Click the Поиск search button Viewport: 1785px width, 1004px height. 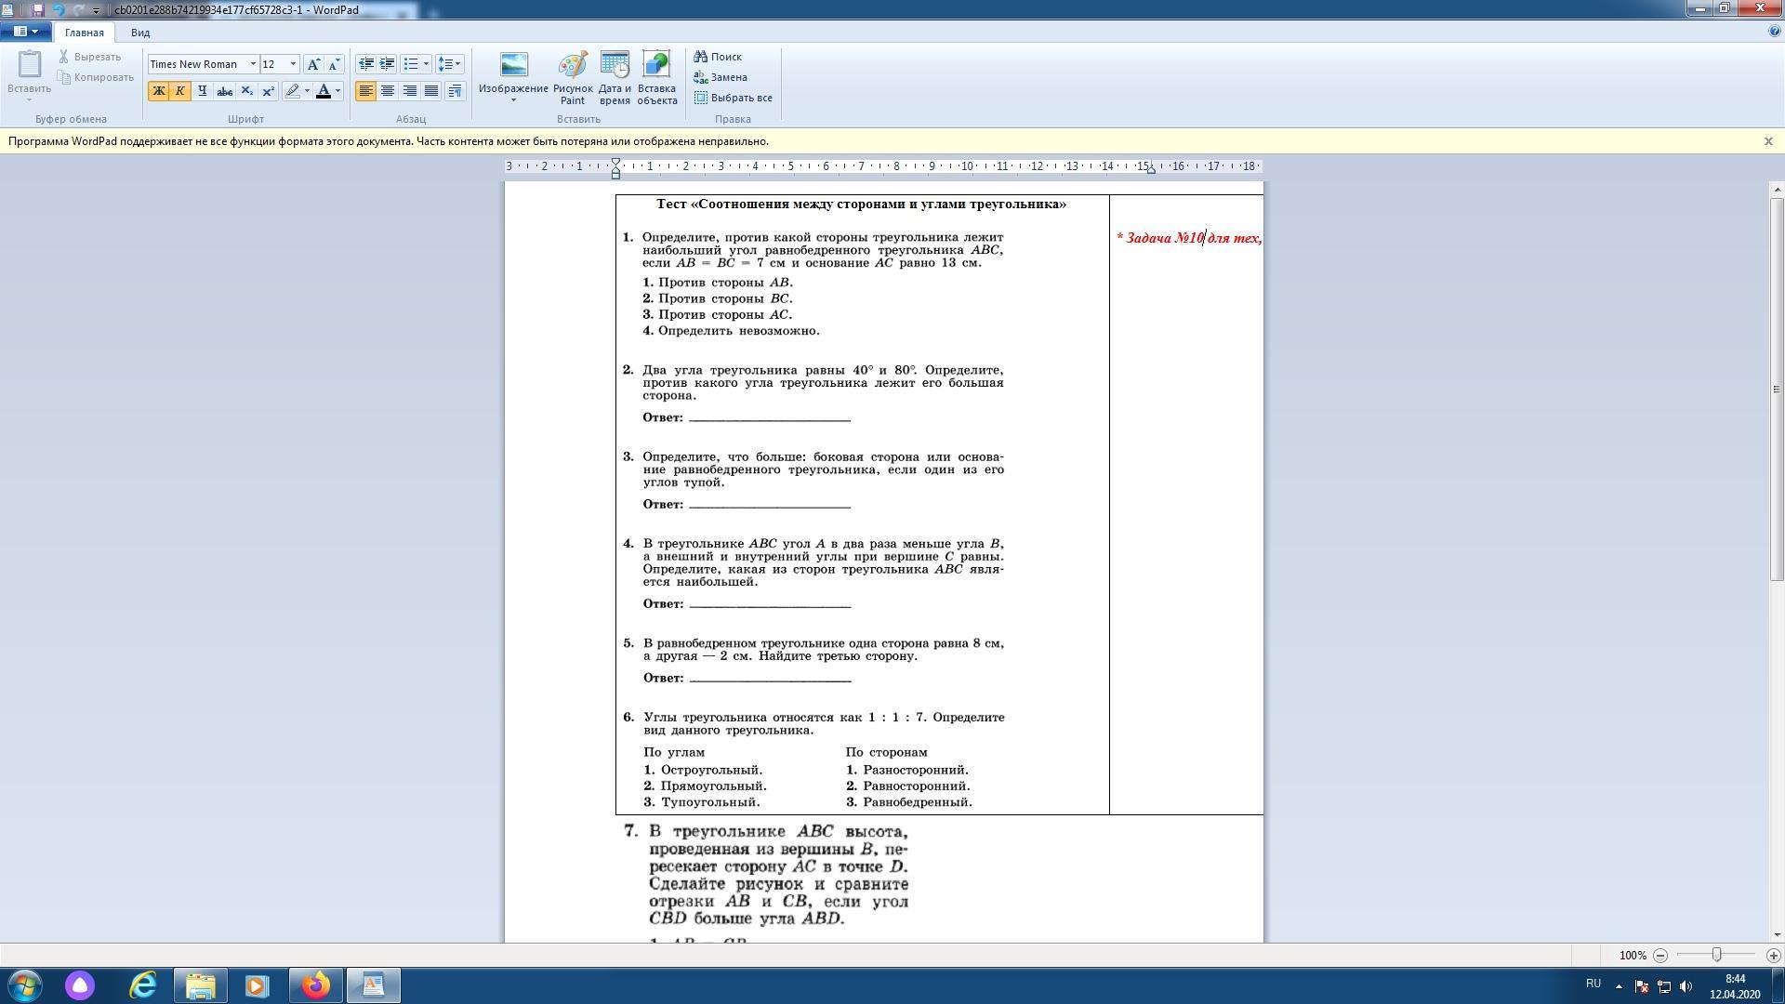pyautogui.click(x=718, y=57)
